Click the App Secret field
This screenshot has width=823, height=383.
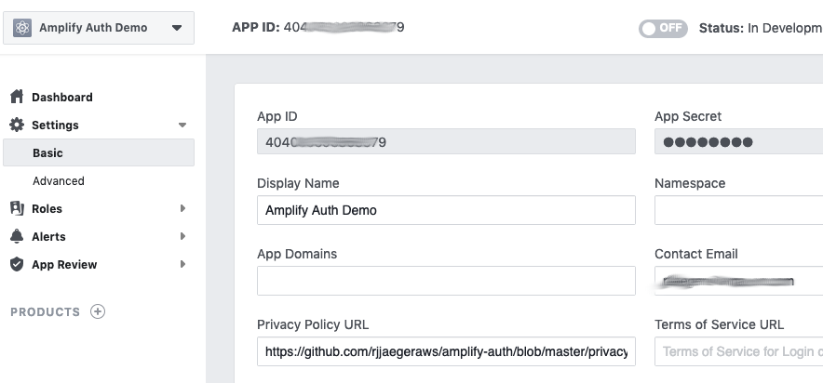click(x=738, y=141)
